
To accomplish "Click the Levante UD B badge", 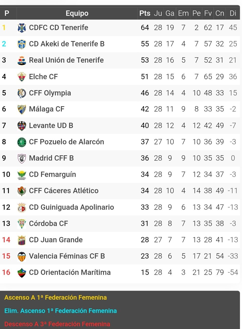I will pos(22,126).
